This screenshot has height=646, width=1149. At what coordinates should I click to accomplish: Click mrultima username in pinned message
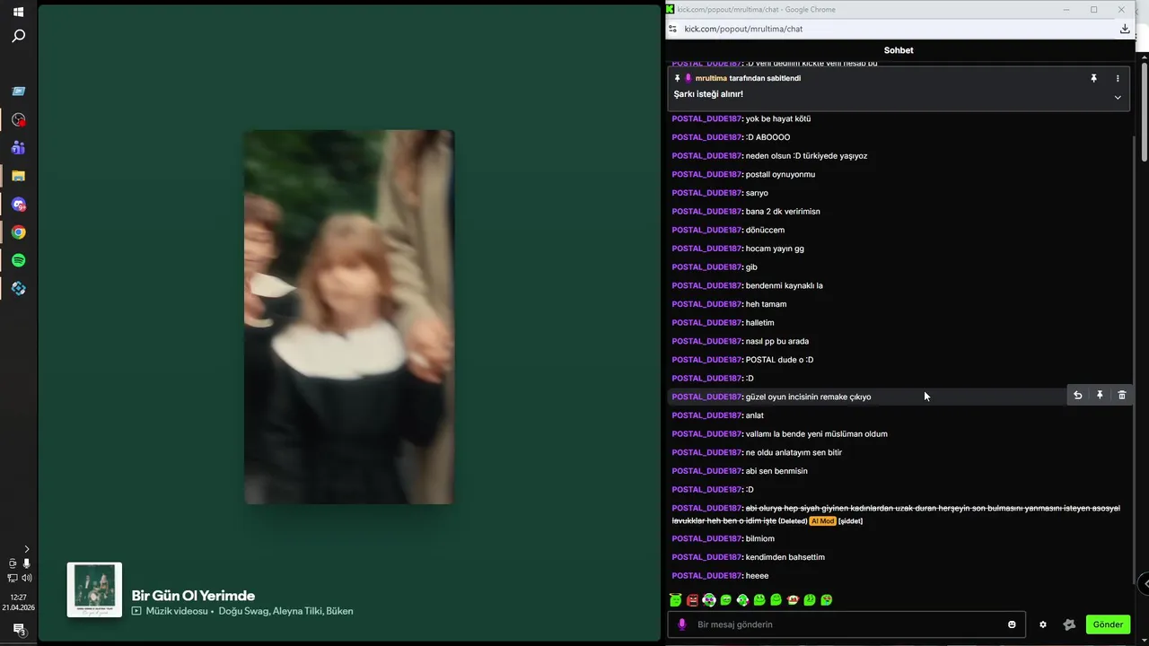pyautogui.click(x=711, y=78)
